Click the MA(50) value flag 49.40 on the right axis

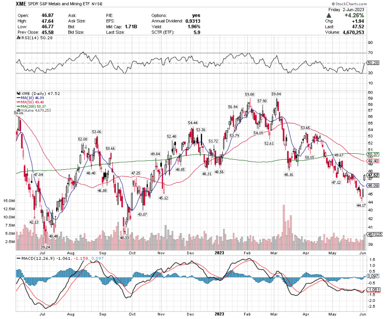(x=373, y=161)
